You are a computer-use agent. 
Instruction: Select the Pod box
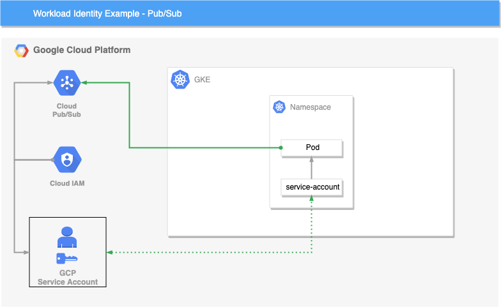(312, 148)
